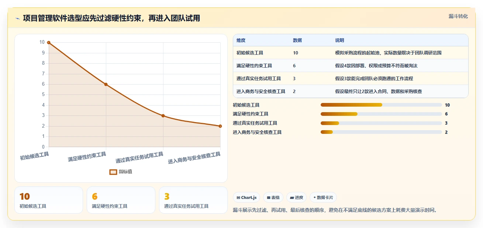Click the 说明 column header

pyautogui.click(x=339, y=40)
